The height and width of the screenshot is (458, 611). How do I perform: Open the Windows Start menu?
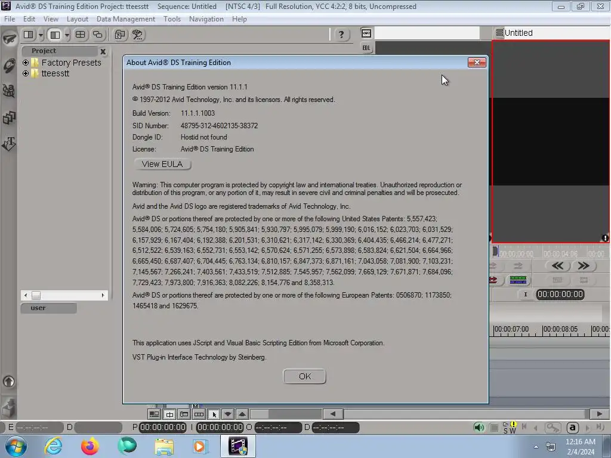coord(16,446)
